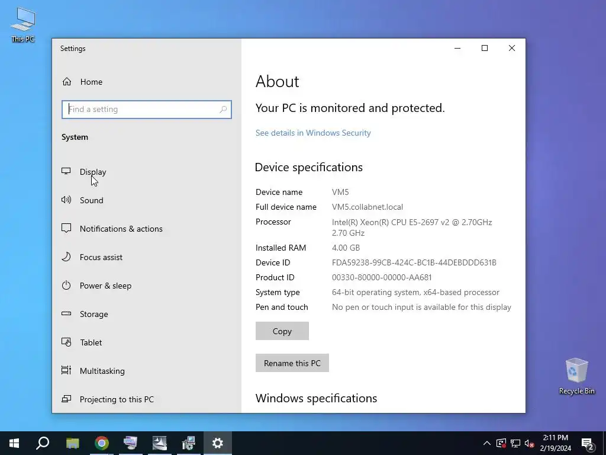Click the Focus assist moon icon
This screenshot has height=455, width=606.
[x=66, y=257]
